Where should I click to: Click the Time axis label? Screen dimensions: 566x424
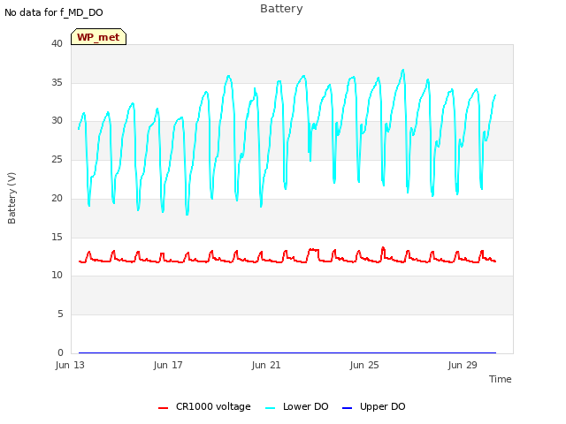coord(500,379)
